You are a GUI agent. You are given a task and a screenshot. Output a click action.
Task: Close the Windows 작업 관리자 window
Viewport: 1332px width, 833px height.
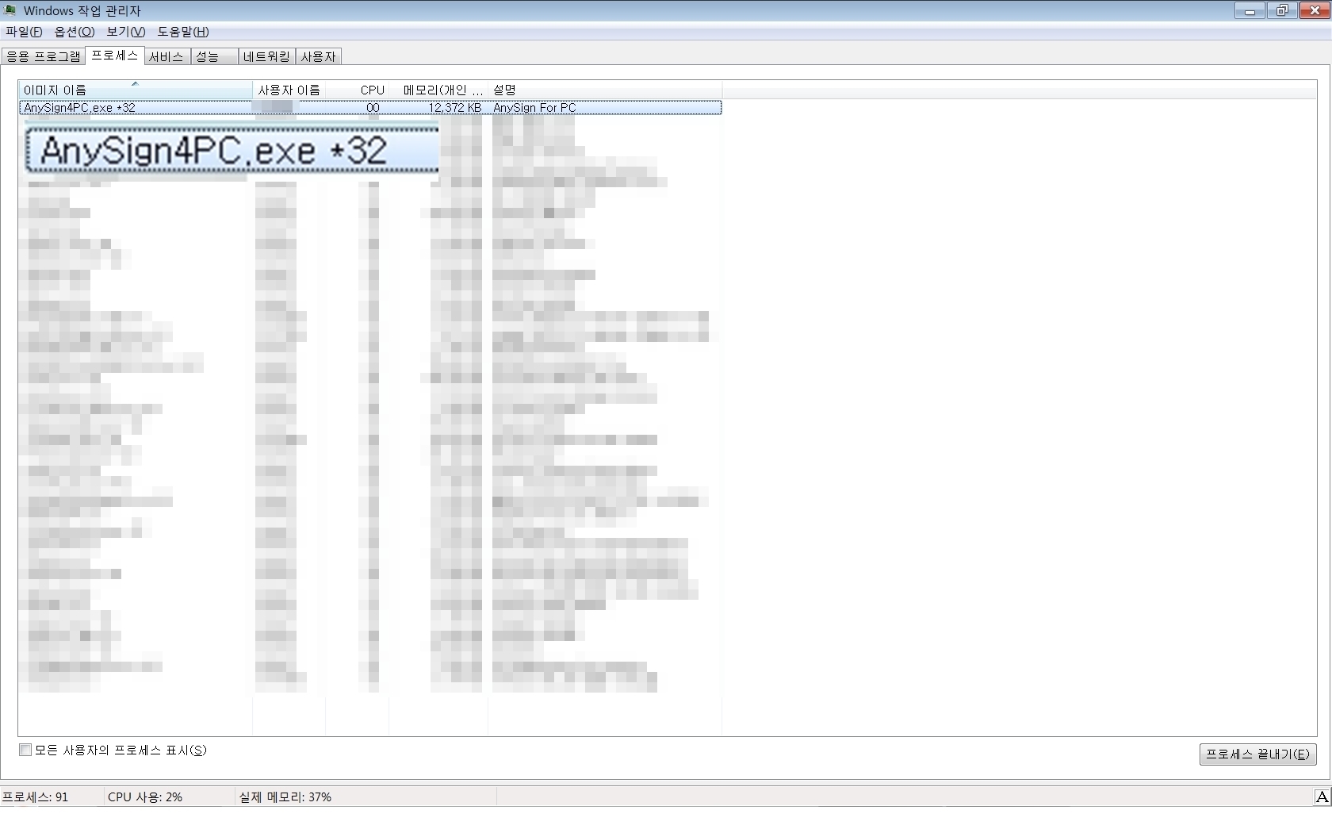(1314, 10)
